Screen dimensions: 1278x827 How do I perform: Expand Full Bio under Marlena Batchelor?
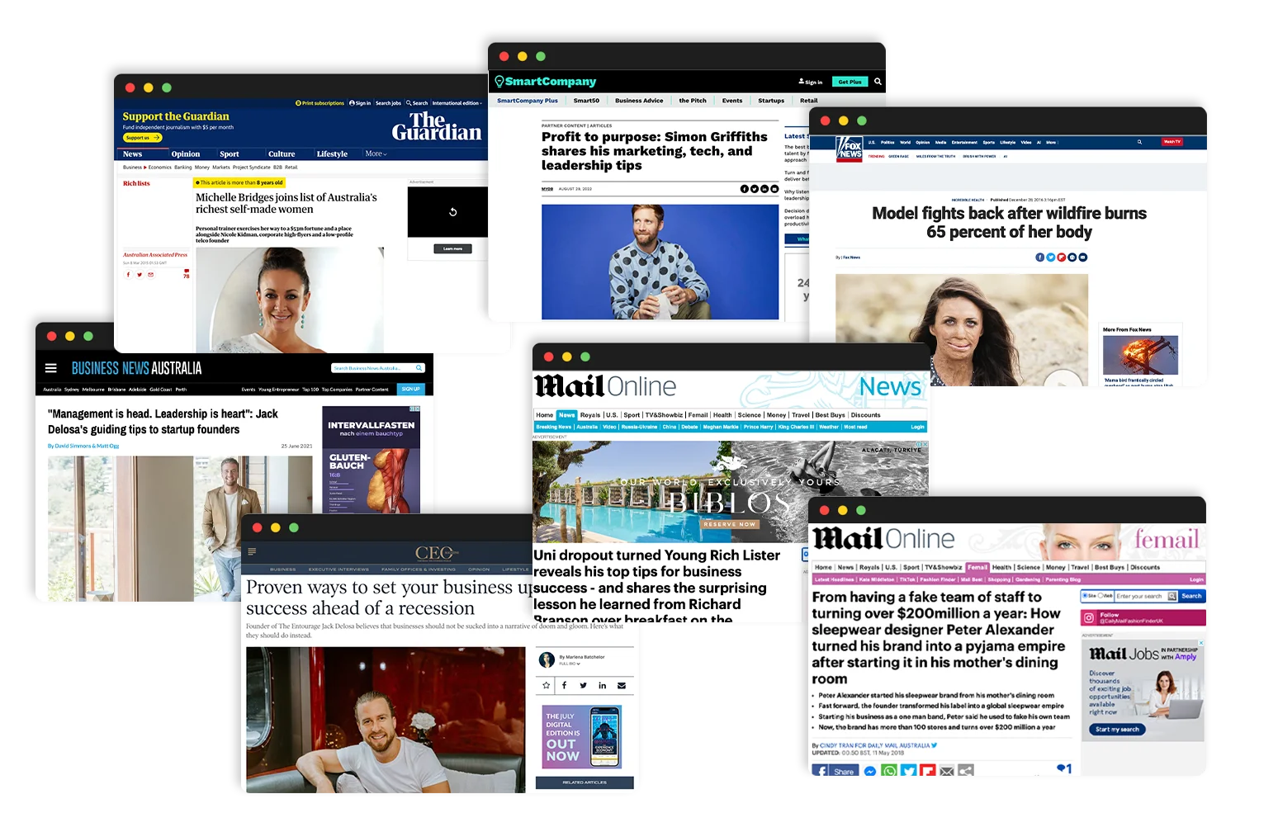tap(570, 664)
